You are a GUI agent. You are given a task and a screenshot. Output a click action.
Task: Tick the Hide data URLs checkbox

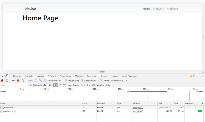(x=31, y=85)
